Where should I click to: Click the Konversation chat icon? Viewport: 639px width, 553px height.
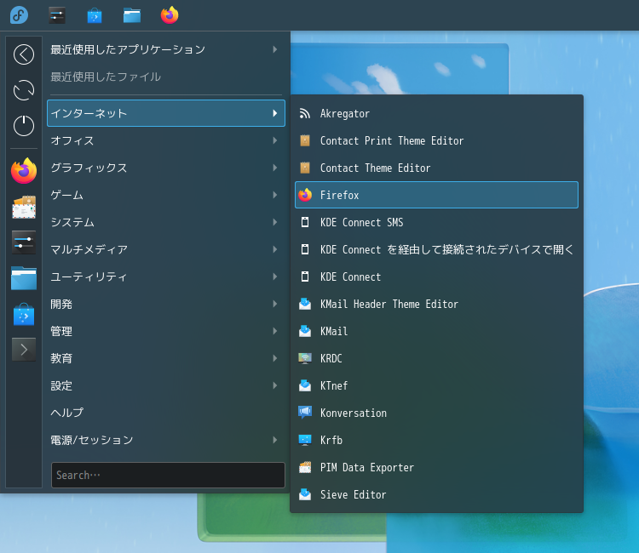(x=305, y=413)
